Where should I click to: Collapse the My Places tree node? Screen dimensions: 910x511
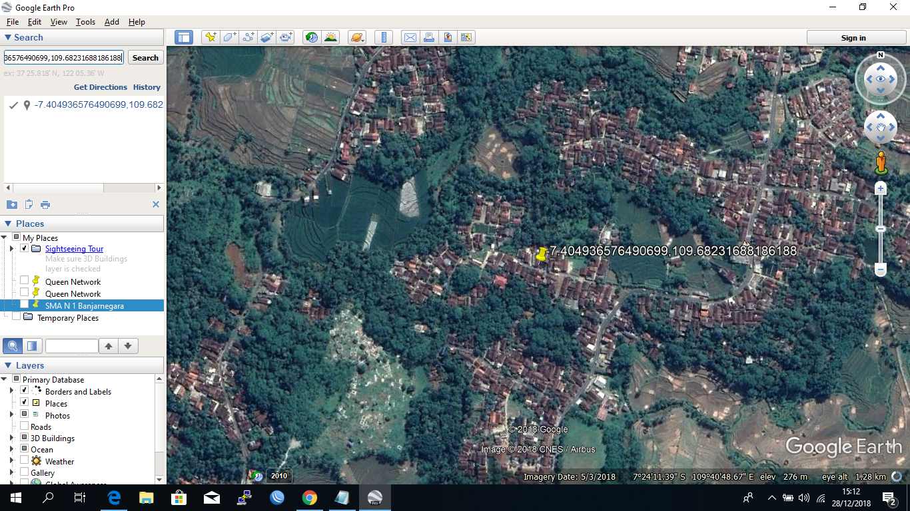click(4, 238)
